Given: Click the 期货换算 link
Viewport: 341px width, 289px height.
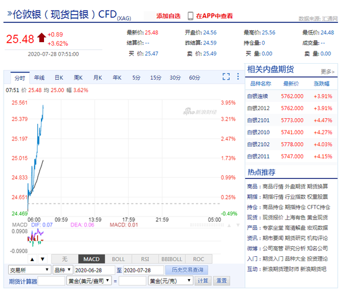Looking at the screenshot, I should [317, 186].
